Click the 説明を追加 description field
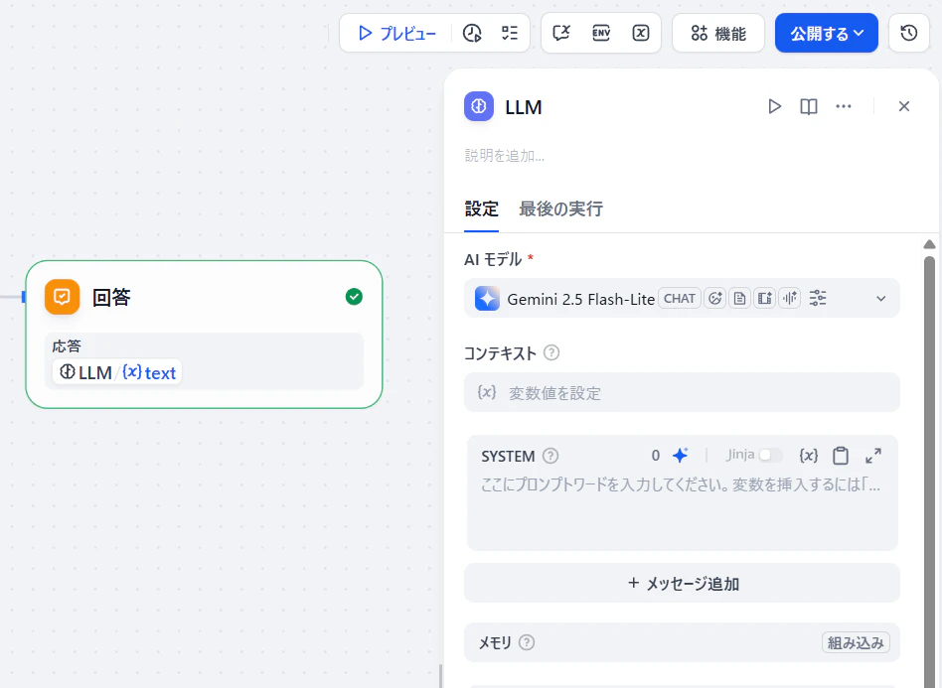This screenshot has height=688, width=942. pos(505,156)
